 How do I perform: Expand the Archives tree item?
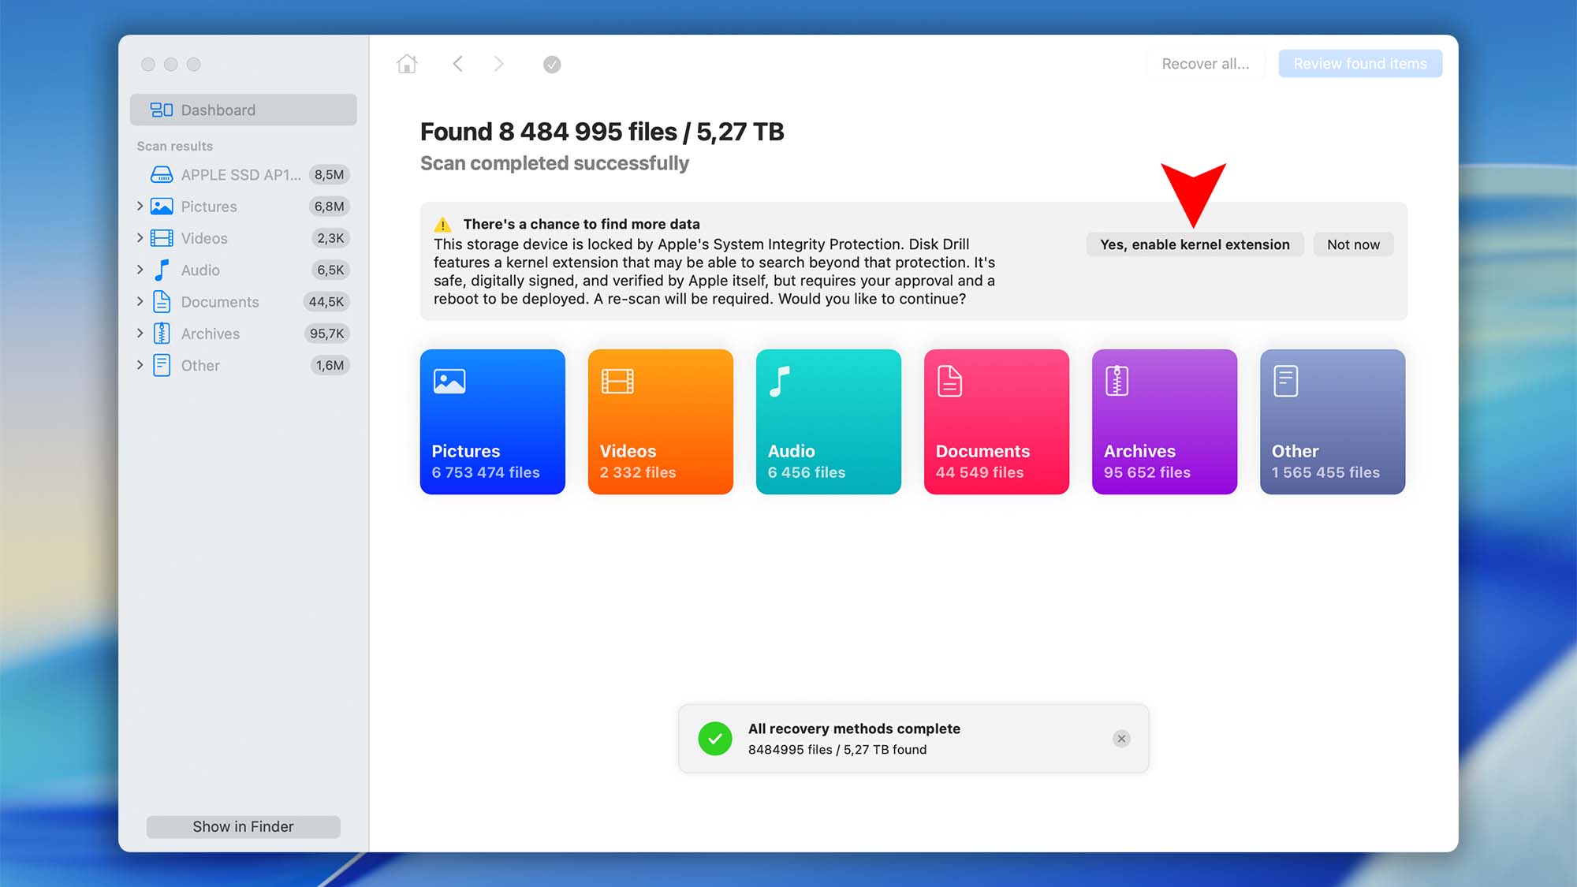click(x=140, y=334)
